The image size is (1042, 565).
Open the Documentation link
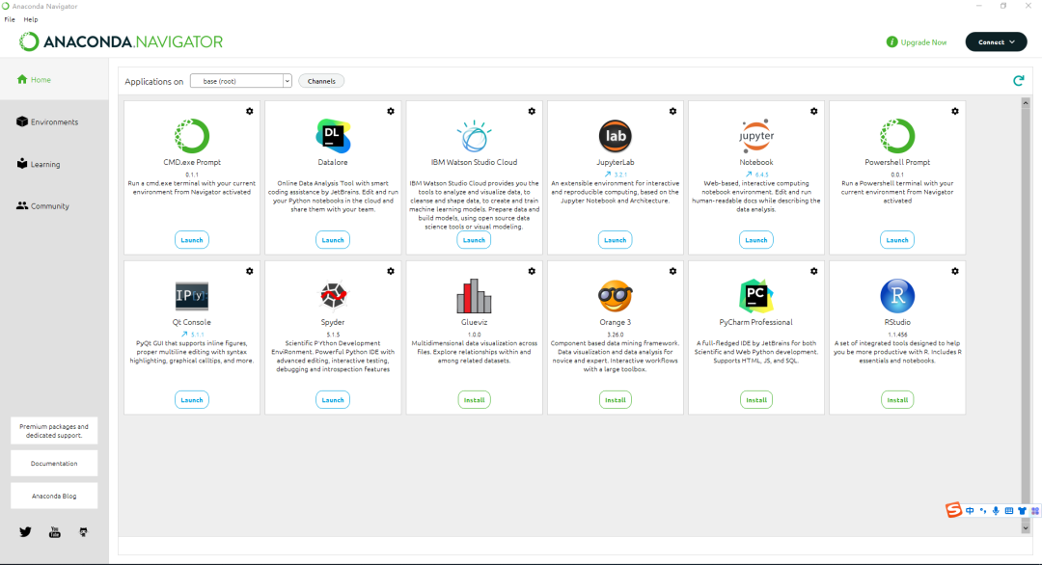pos(54,464)
